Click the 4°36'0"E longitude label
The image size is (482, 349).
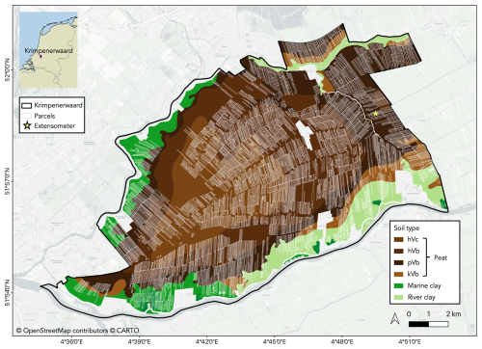coord(71,341)
